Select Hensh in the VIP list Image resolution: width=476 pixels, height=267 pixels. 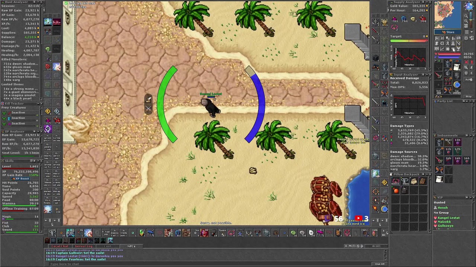443,208
